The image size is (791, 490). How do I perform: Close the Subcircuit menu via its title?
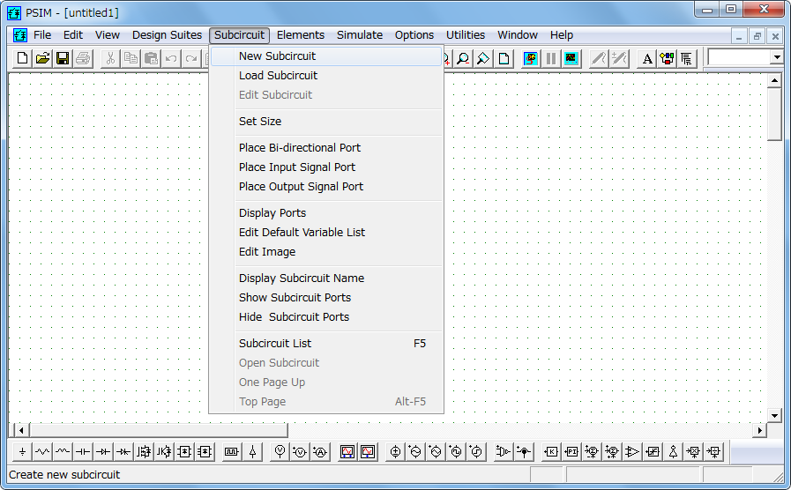[239, 34]
